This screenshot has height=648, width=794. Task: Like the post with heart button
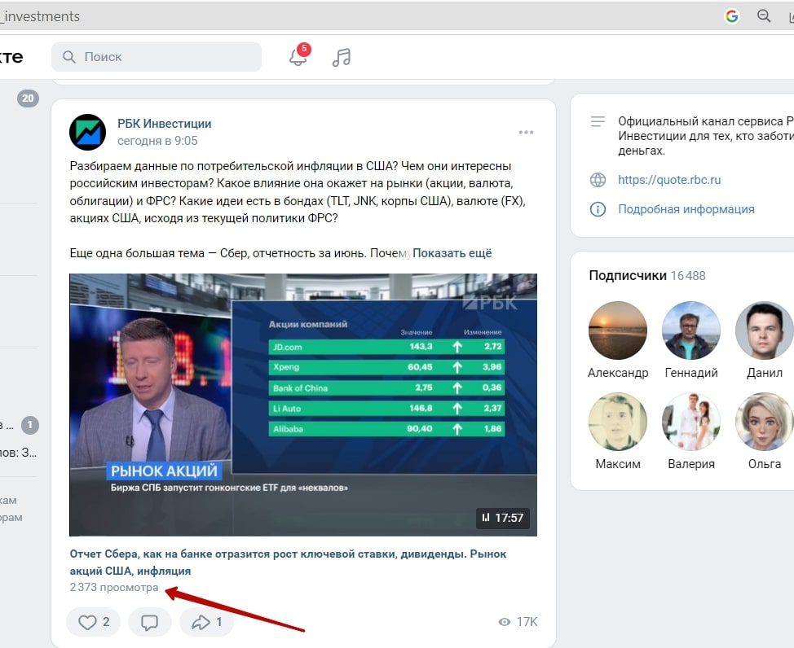[94, 622]
